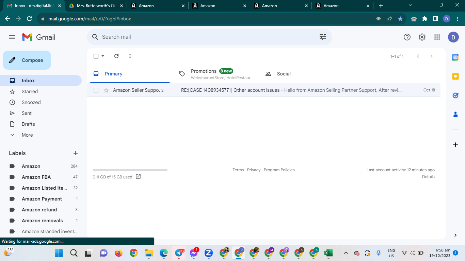Viewport: 465px width, 261px height.
Task: Open File Explorer from the taskbar
Action: click(x=148, y=253)
